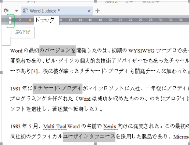Click the underlined word Xenix
This screenshot has width=190, height=145.
110,126
